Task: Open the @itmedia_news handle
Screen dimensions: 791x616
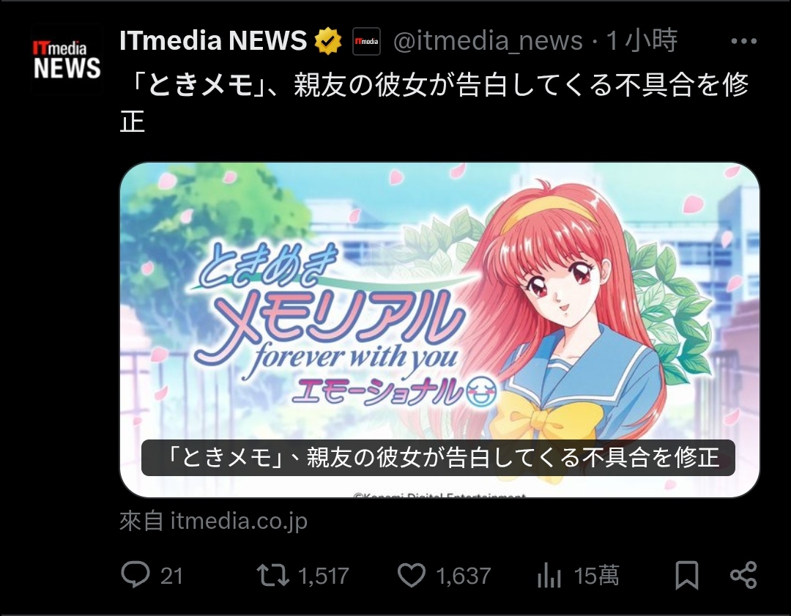Action: pyautogui.click(x=488, y=41)
